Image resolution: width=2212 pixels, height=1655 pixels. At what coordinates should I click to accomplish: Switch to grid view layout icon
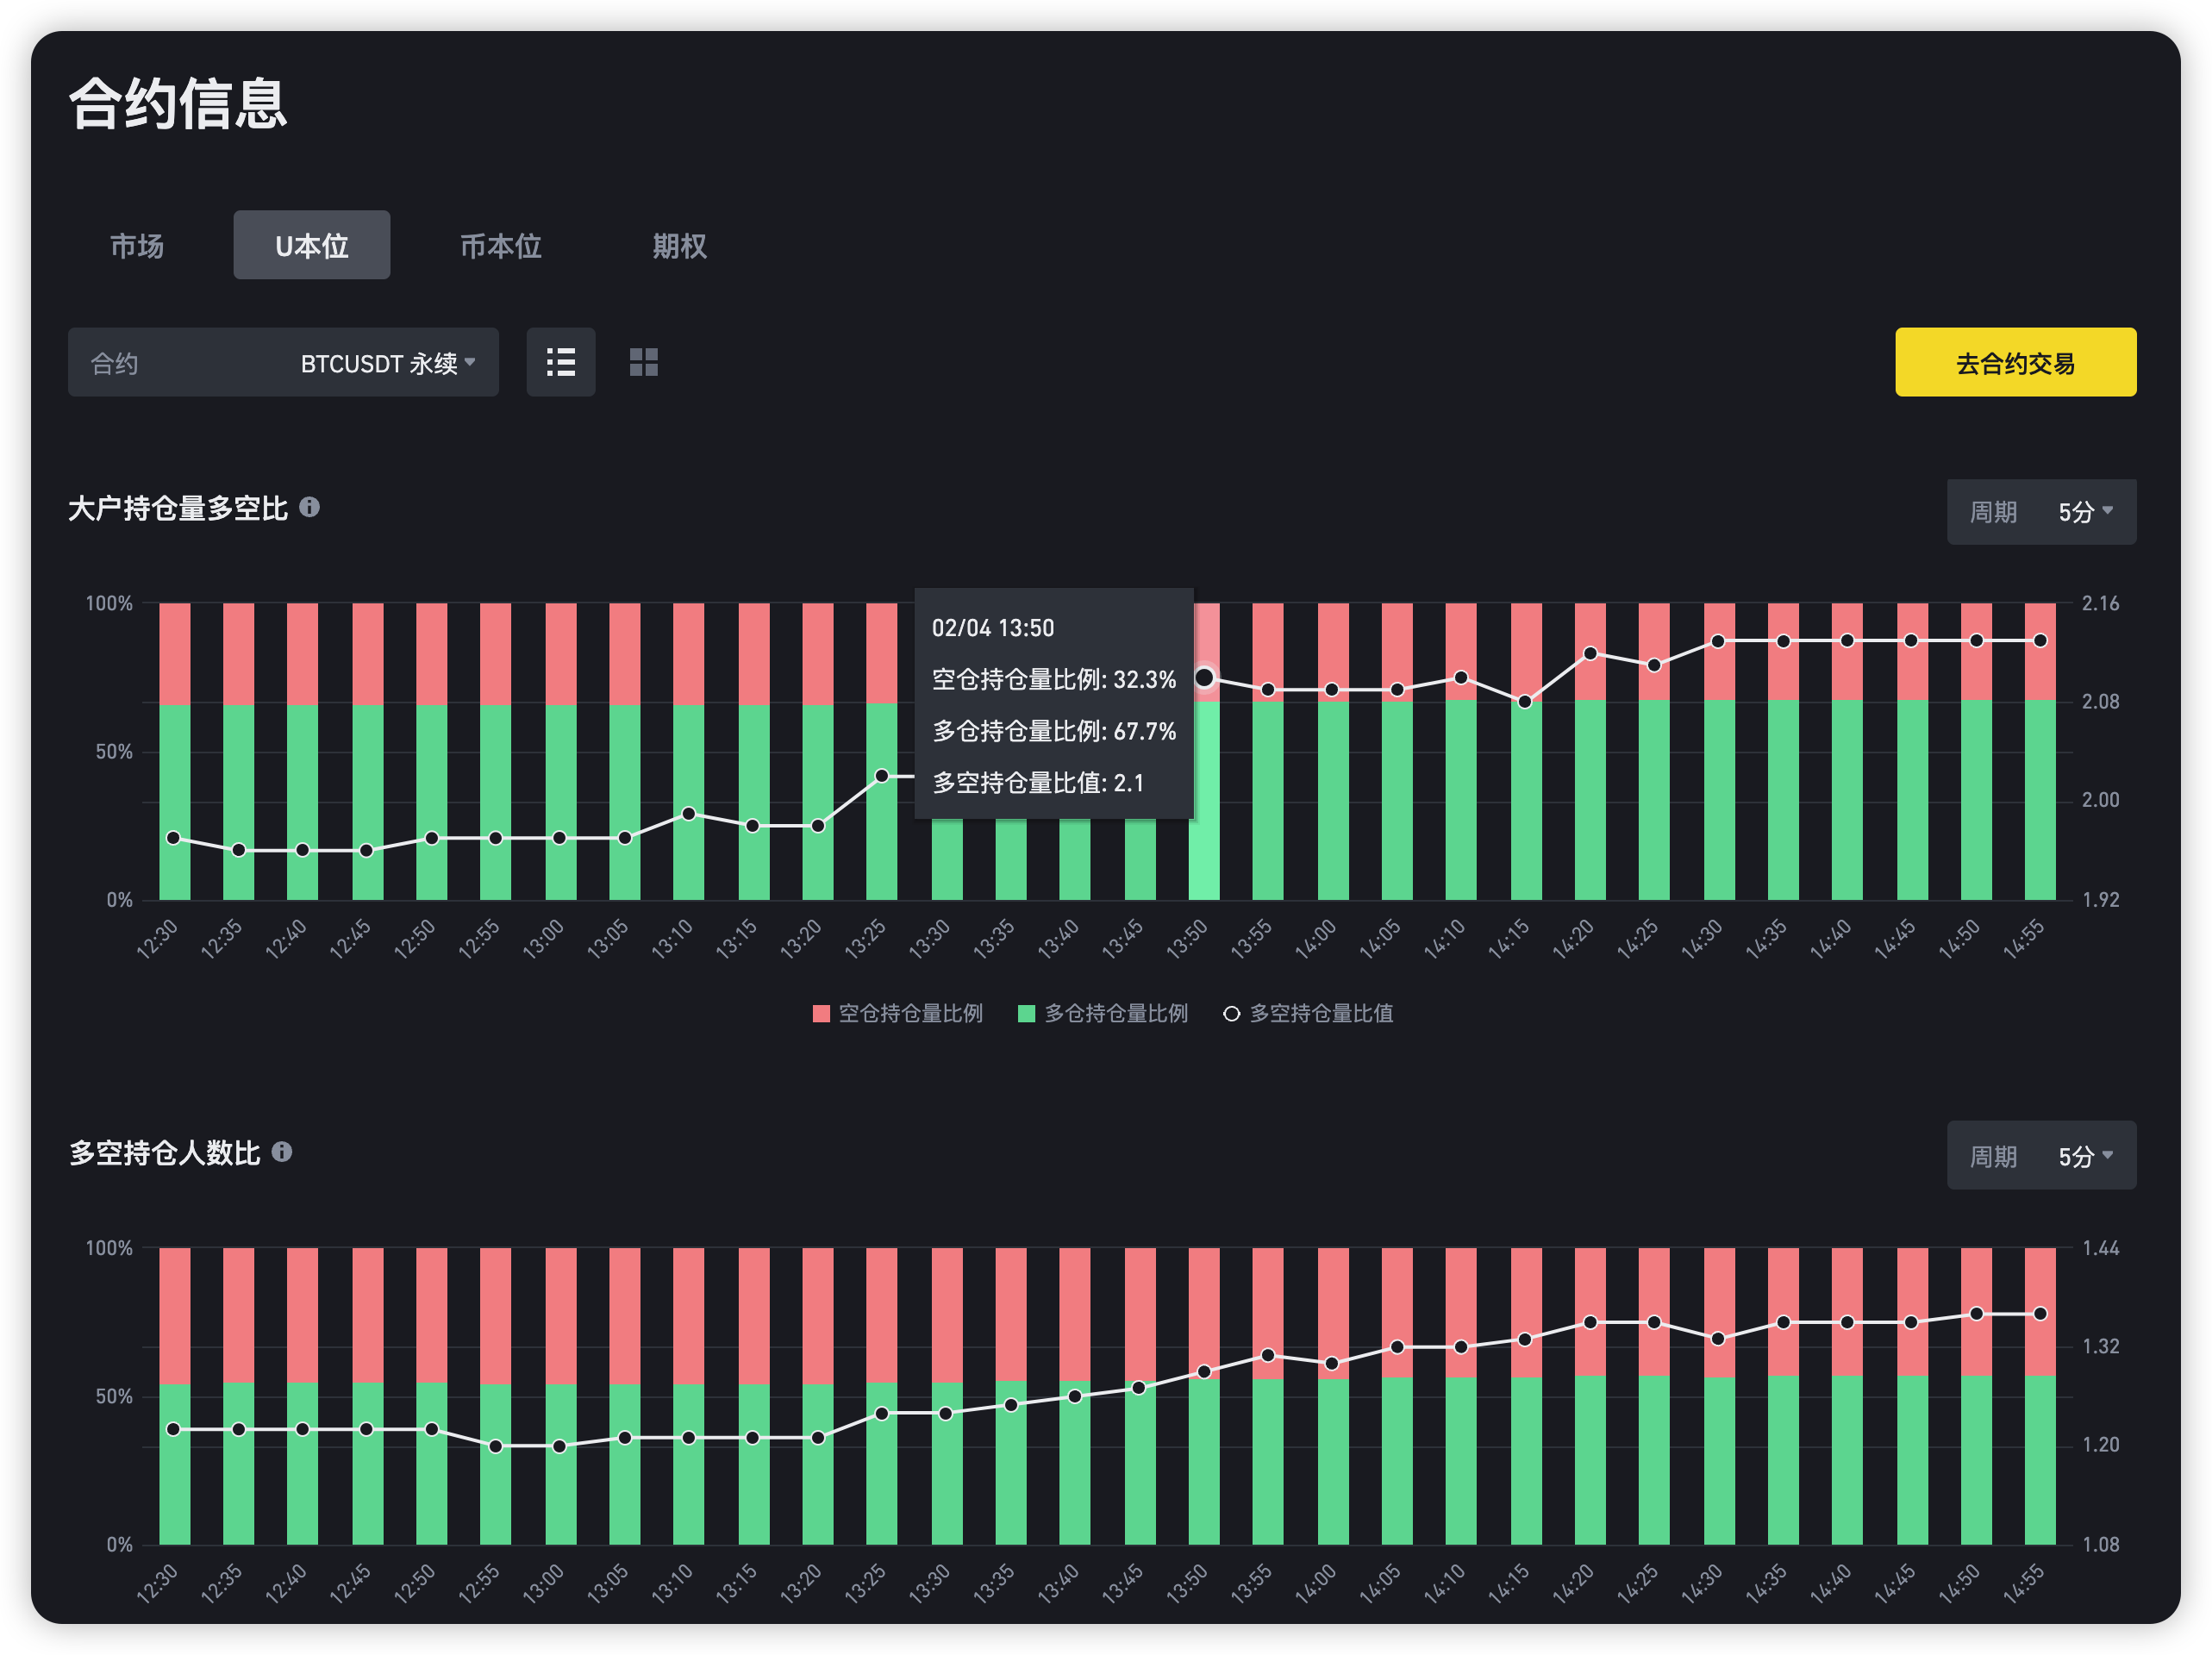coord(643,362)
